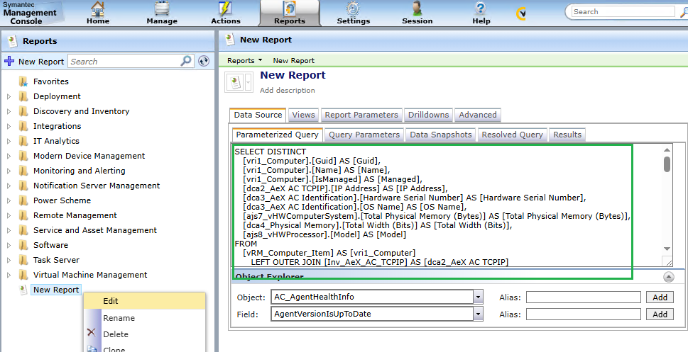Expand the Discovery and Inventory folder
The image size is (688, 352).
point(9,112)
